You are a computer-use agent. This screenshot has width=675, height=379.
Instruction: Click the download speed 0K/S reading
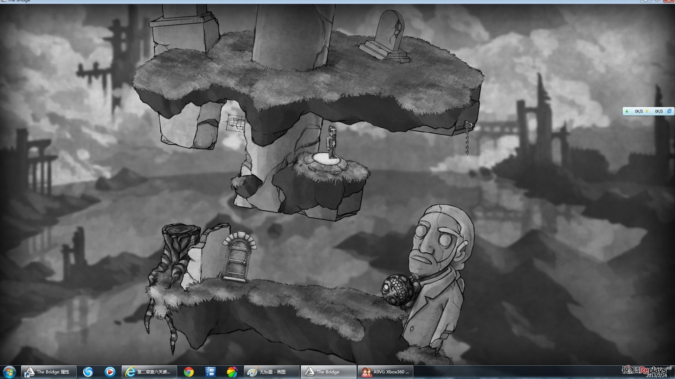pyautogui.click(x=638, y=111)
